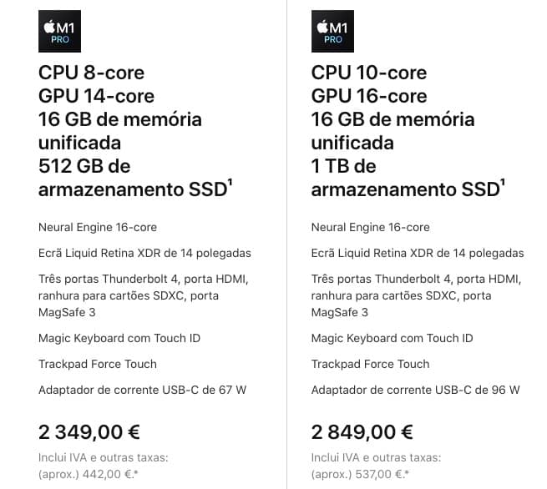This screenshot has height=489, width=547.
Task: Open footnote 1 beside the 512 GB SSD heading
Action: click(x=230, y=183)
